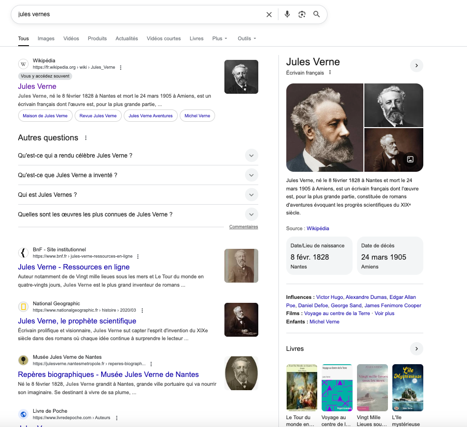Open Jules Verne, le prophète scientifique link
The width and height of the screenshot is (467, 427).
coord(77,321)
